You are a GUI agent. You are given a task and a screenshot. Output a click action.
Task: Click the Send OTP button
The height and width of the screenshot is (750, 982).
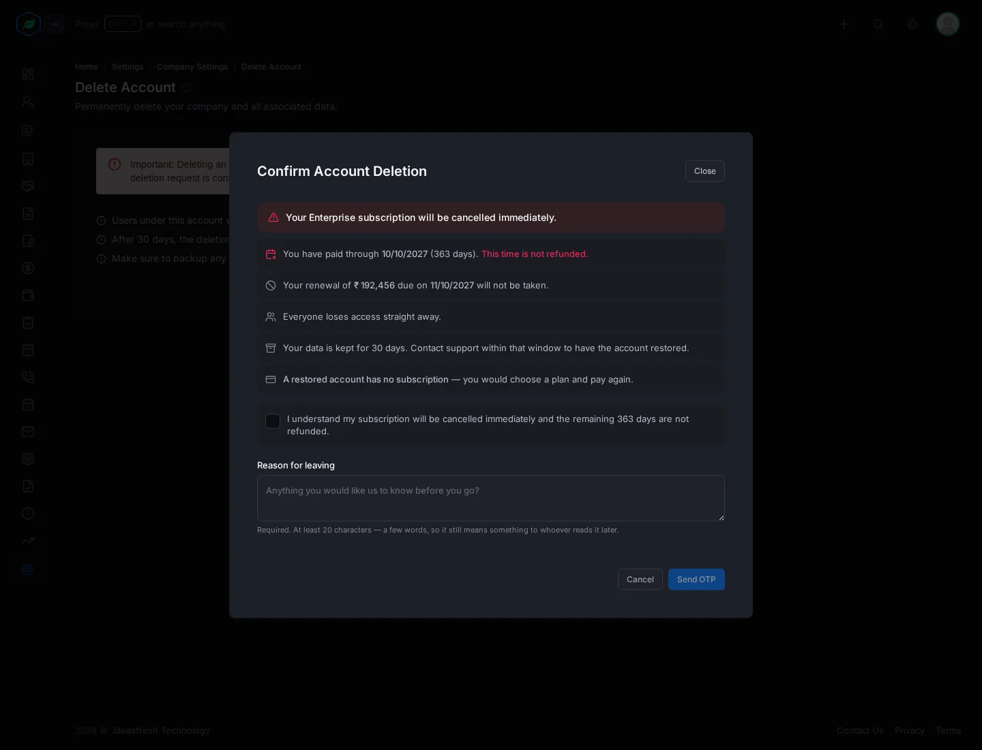[696, 580]
